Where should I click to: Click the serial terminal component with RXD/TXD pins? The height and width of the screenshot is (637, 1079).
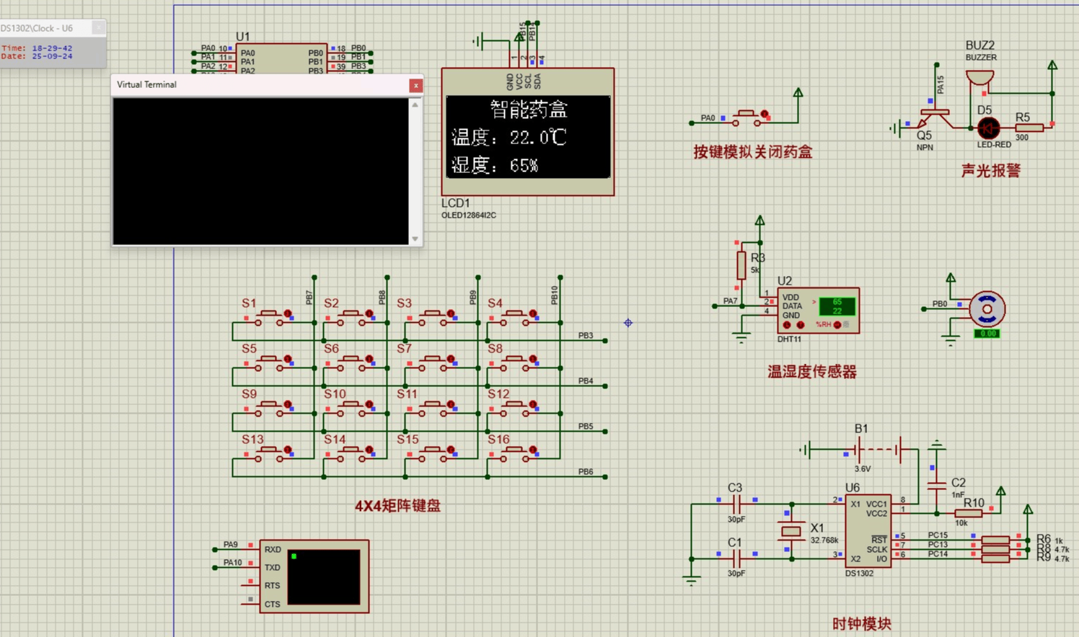point(323,576)
